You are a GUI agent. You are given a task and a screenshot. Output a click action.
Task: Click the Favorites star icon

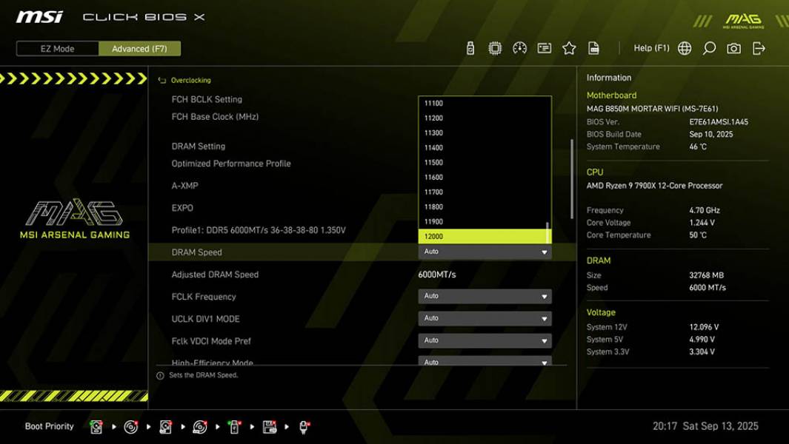point(569,47)
